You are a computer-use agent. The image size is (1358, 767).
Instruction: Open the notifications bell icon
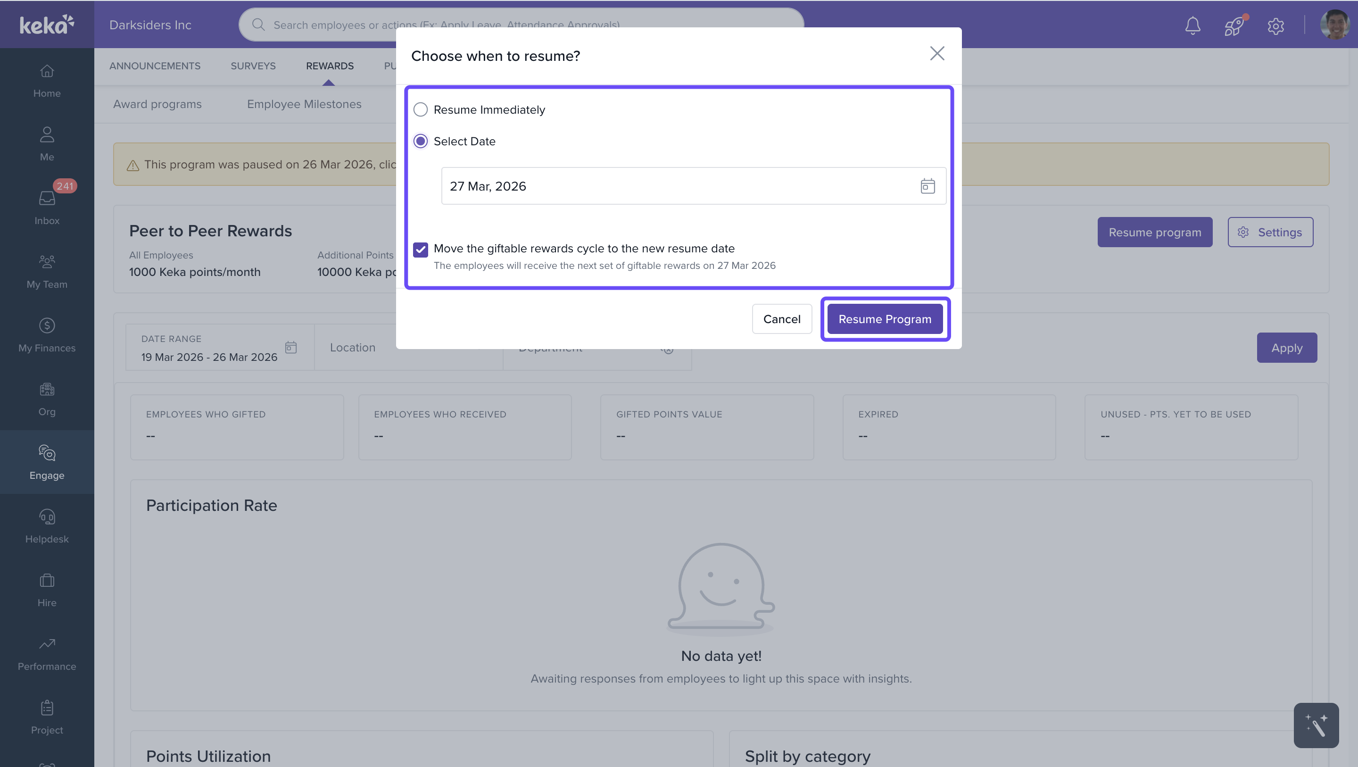pos(1192,25)
